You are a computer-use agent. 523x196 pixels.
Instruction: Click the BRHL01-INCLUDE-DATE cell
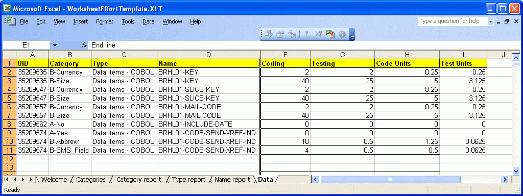(x=208, y=124)
